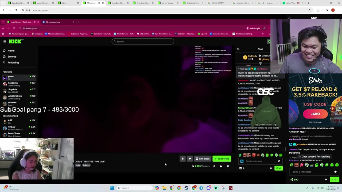Expand the streamed bookmarks overflow chevron
The image size is (342, 192).
tap(263, 34)
